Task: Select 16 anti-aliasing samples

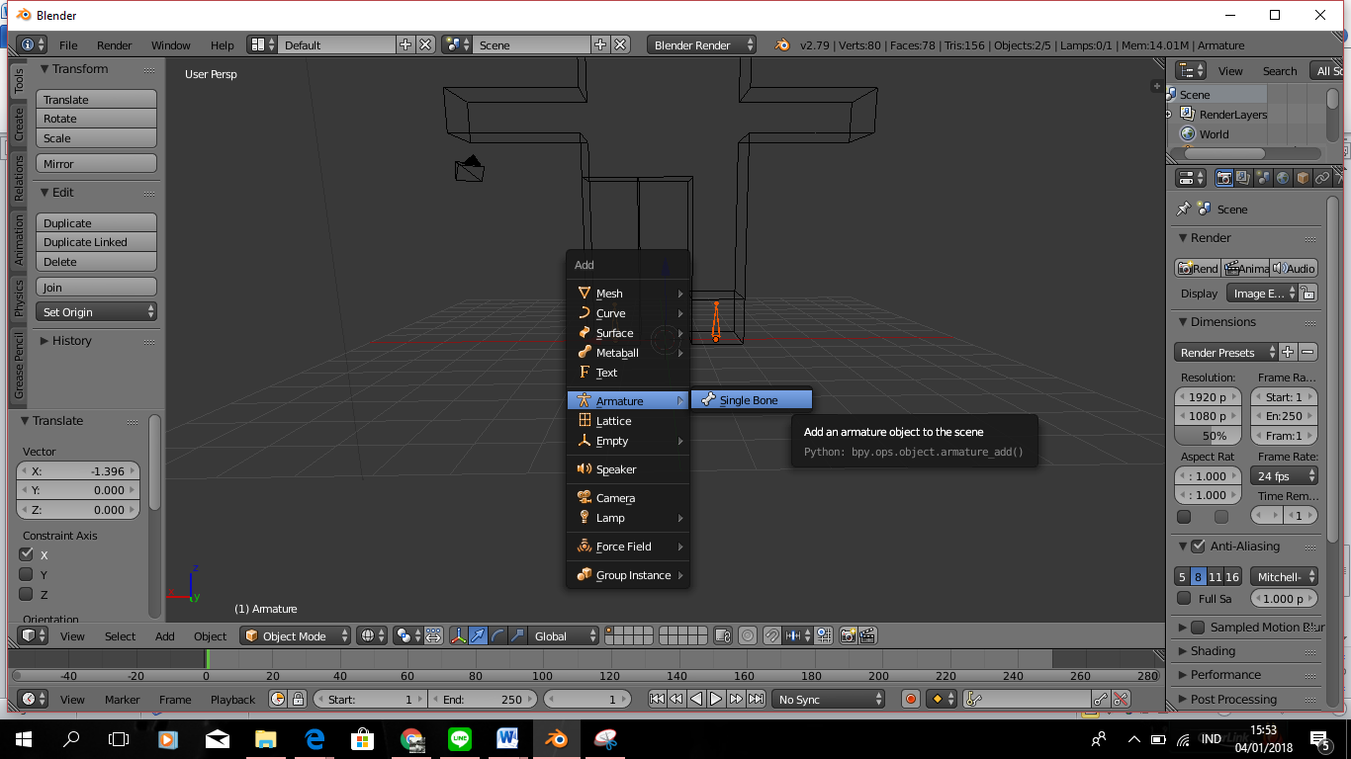Action: (x=1232, y=577)
